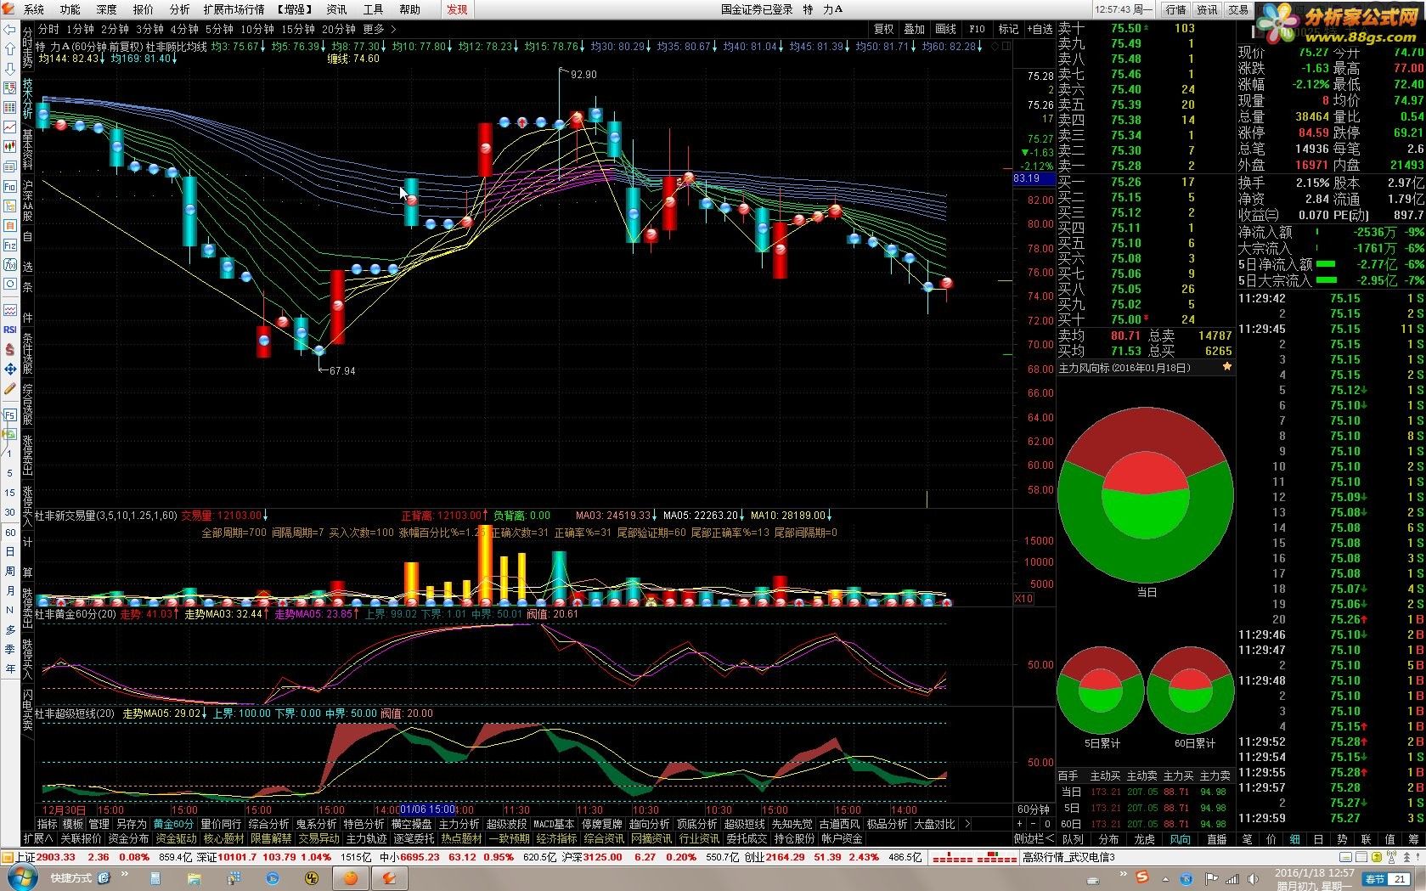Toggle 侧边栏 side panel expander

[x=1034, y=838]
